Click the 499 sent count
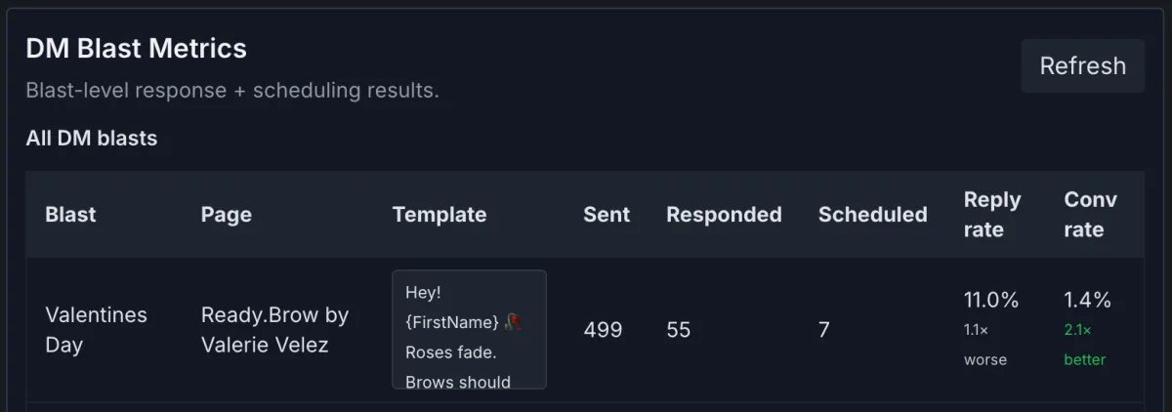This screenshot has width=1172, height=412. tap(603, 330)
